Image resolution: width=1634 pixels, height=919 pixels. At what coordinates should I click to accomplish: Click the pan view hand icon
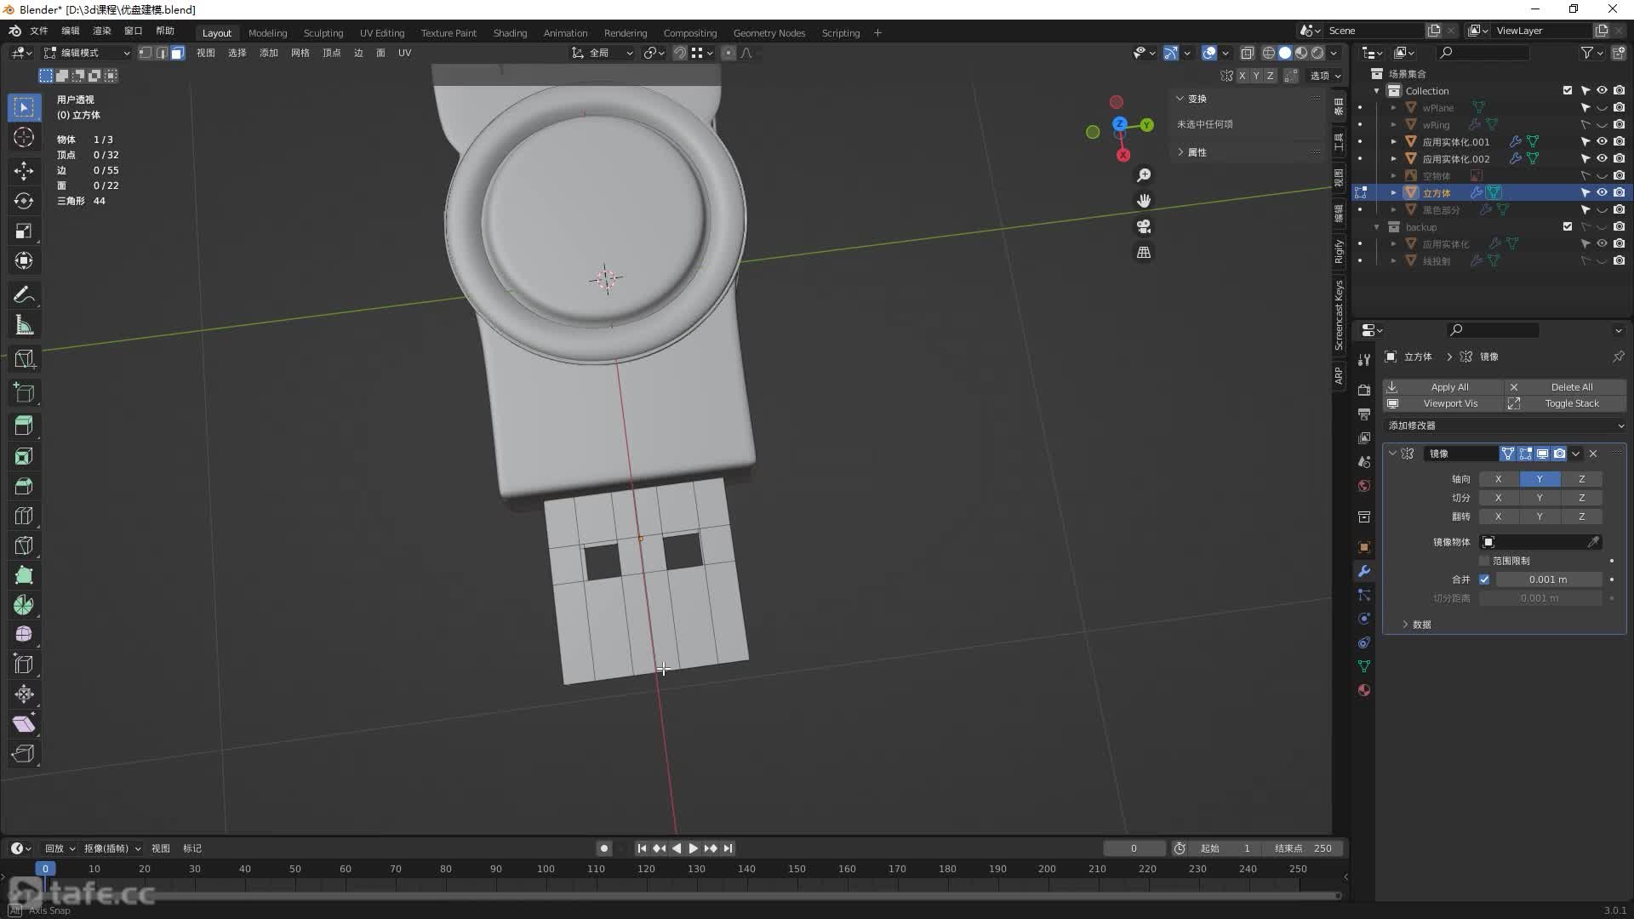tap(1144, 201)
